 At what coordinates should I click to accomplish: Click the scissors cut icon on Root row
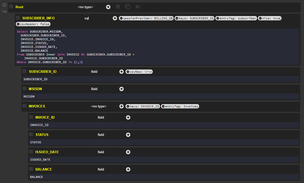pos(138,7)
